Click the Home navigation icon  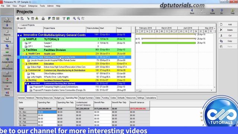(x=212, y=12)
